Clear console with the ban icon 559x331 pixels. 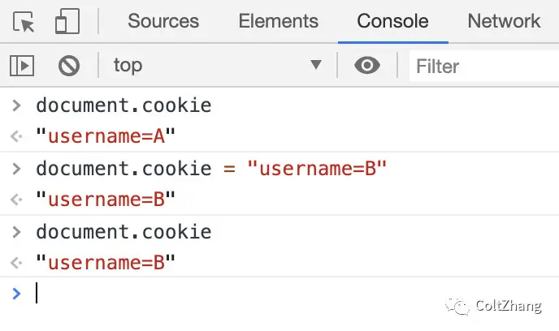pos(69,66)
